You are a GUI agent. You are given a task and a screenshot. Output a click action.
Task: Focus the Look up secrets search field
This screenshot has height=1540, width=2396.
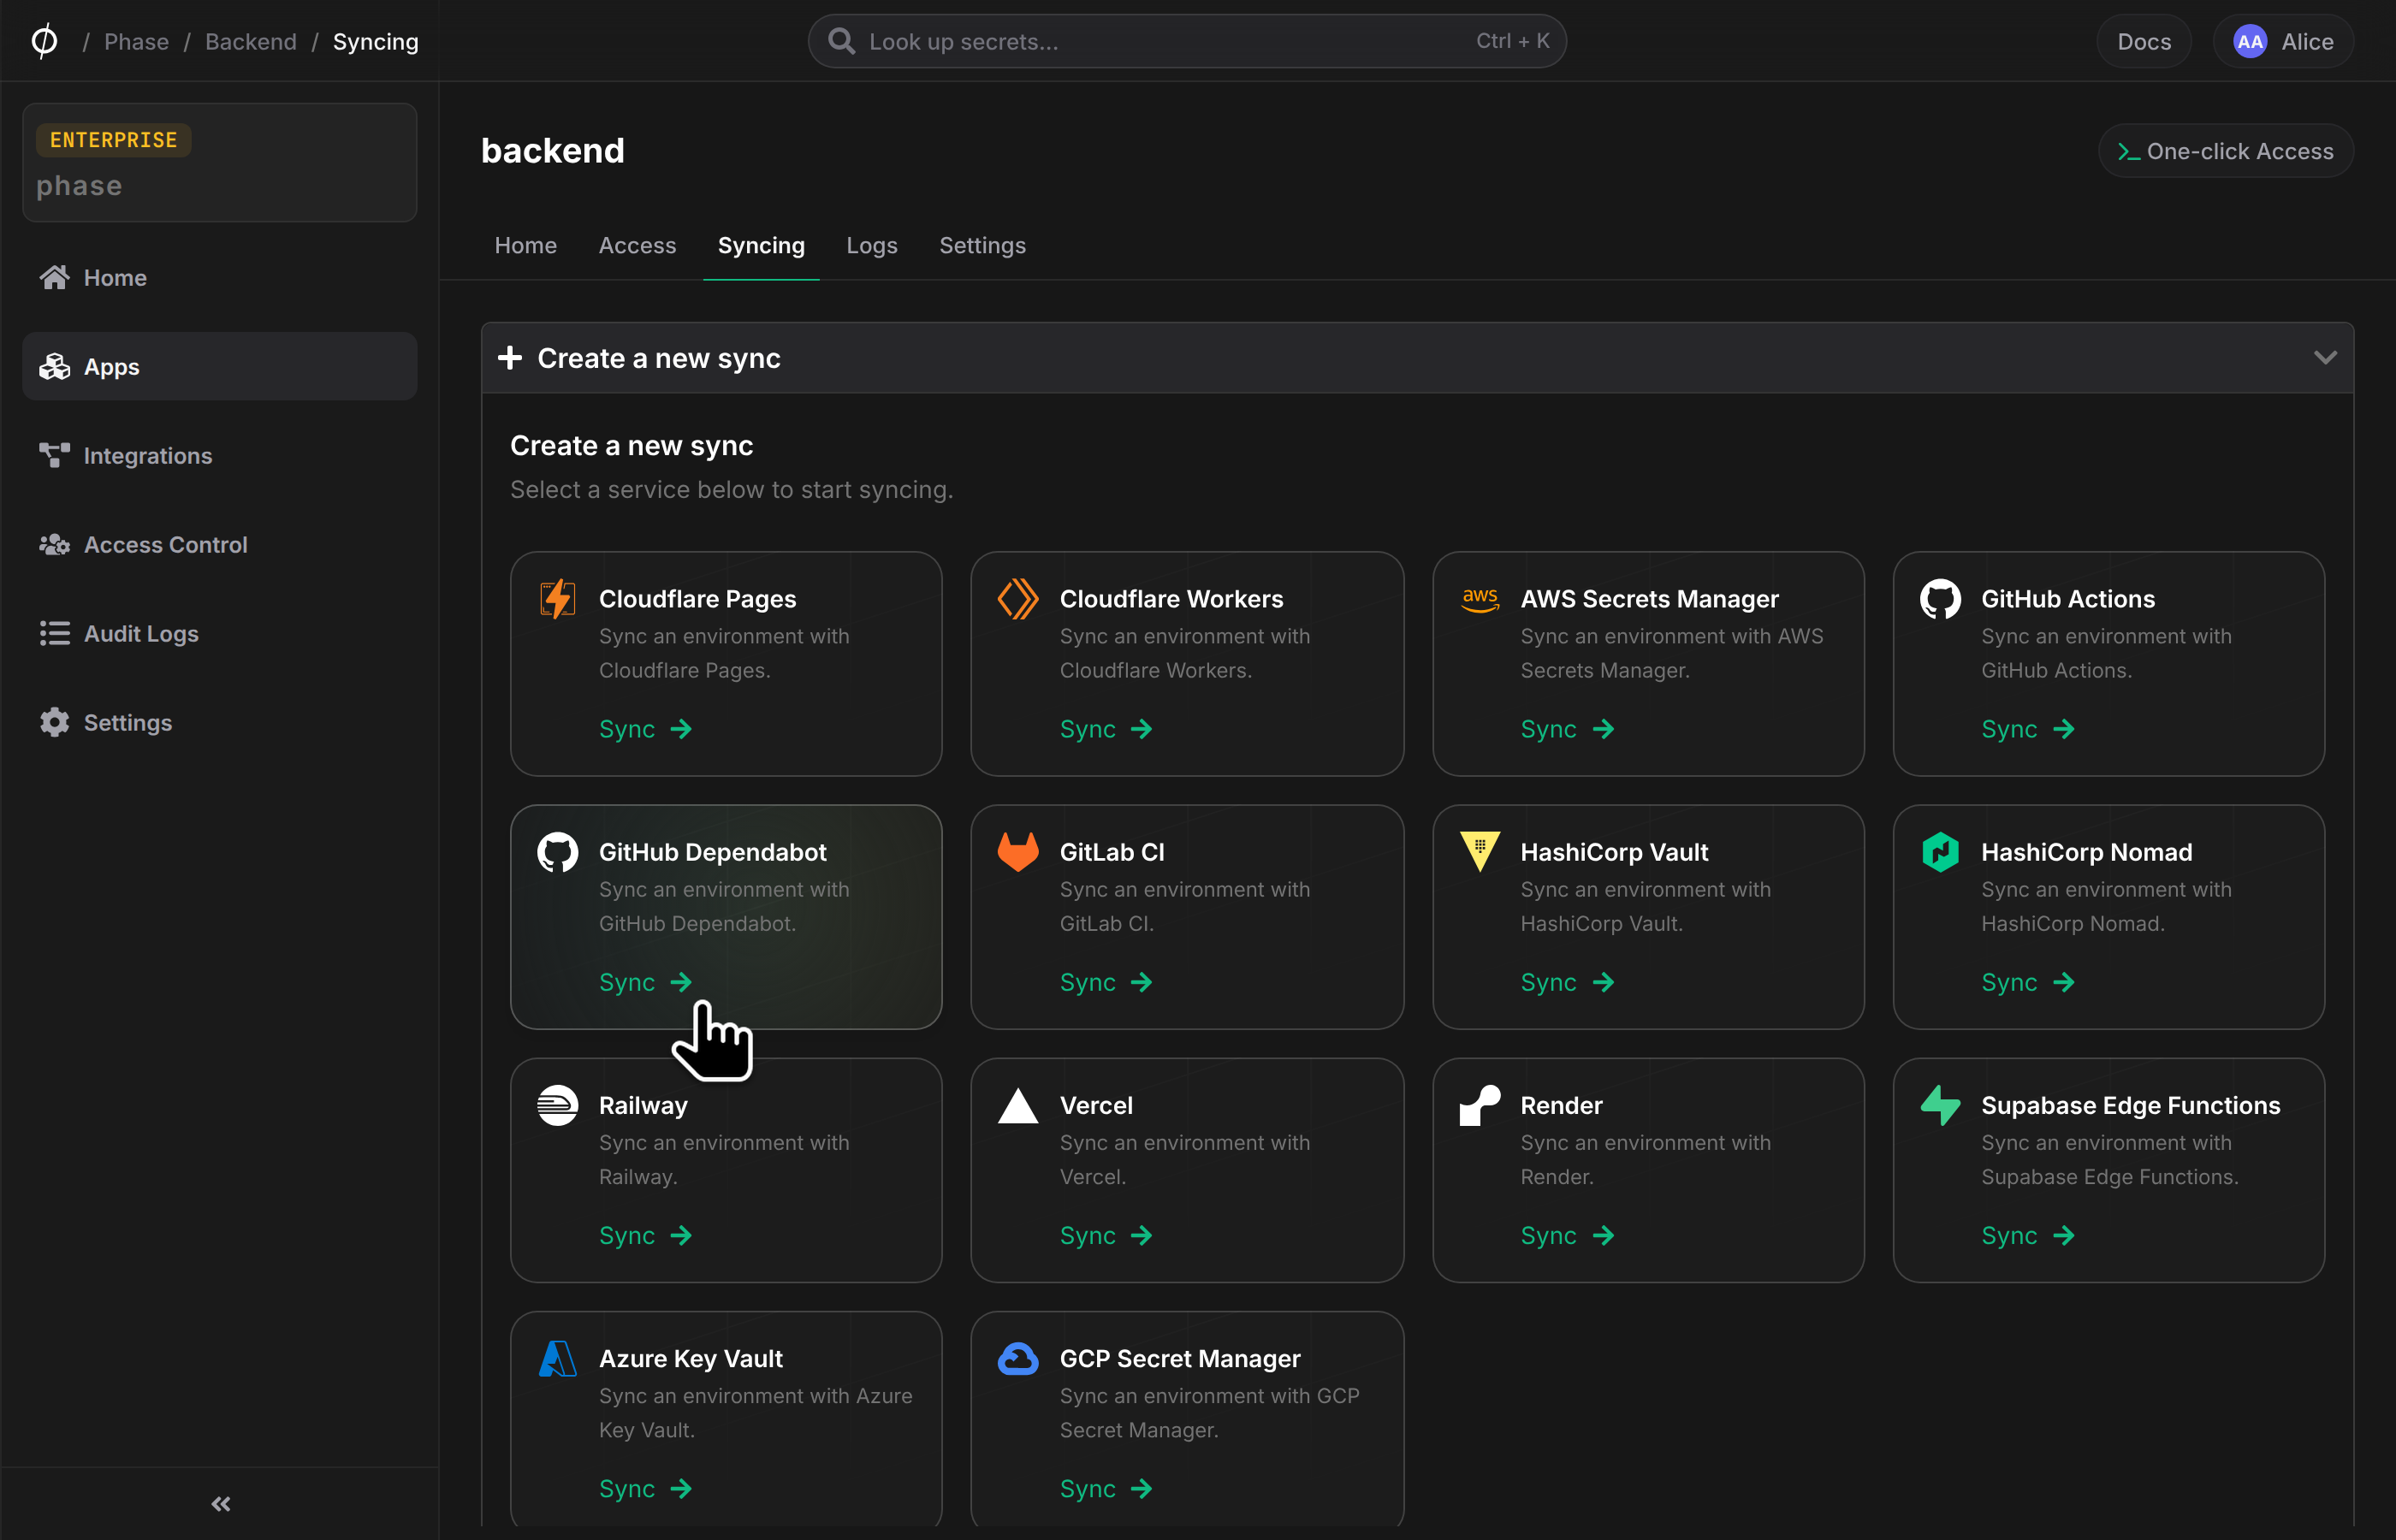(x=1187, y=41)
